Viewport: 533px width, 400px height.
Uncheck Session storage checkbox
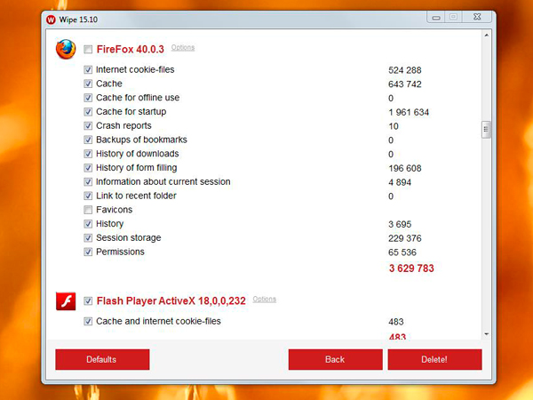click(88, 237)
